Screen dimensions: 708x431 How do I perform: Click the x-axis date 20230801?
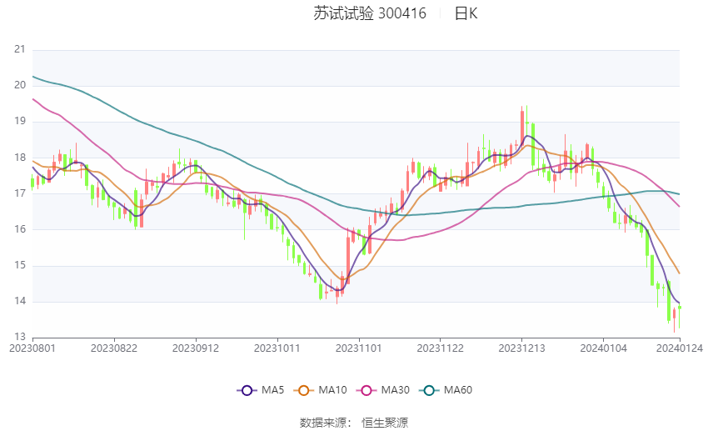[x=32, y=348]
